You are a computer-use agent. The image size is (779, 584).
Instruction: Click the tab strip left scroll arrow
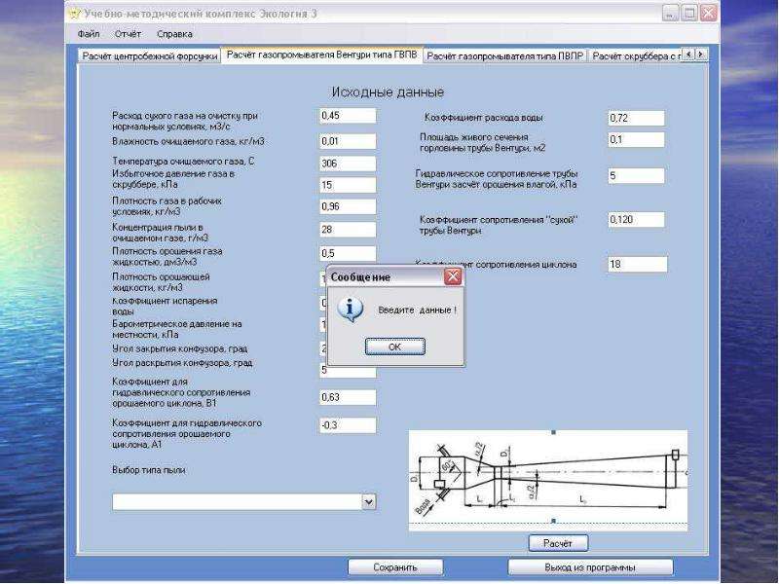pyautogui.click(x=688, y=54)
